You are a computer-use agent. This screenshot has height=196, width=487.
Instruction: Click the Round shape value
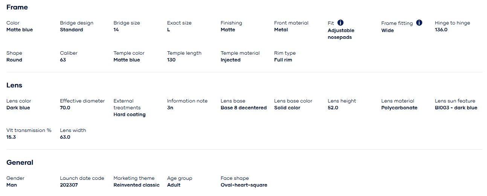tap(14, 60)
